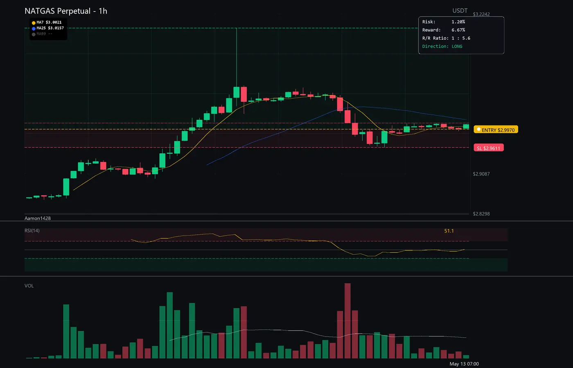Select the MA25 $3.0157 legend entry
The width and height of the screenshot is (573, 368).
coord(48,28)
